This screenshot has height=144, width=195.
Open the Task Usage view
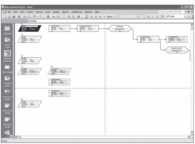click(7, 69)
